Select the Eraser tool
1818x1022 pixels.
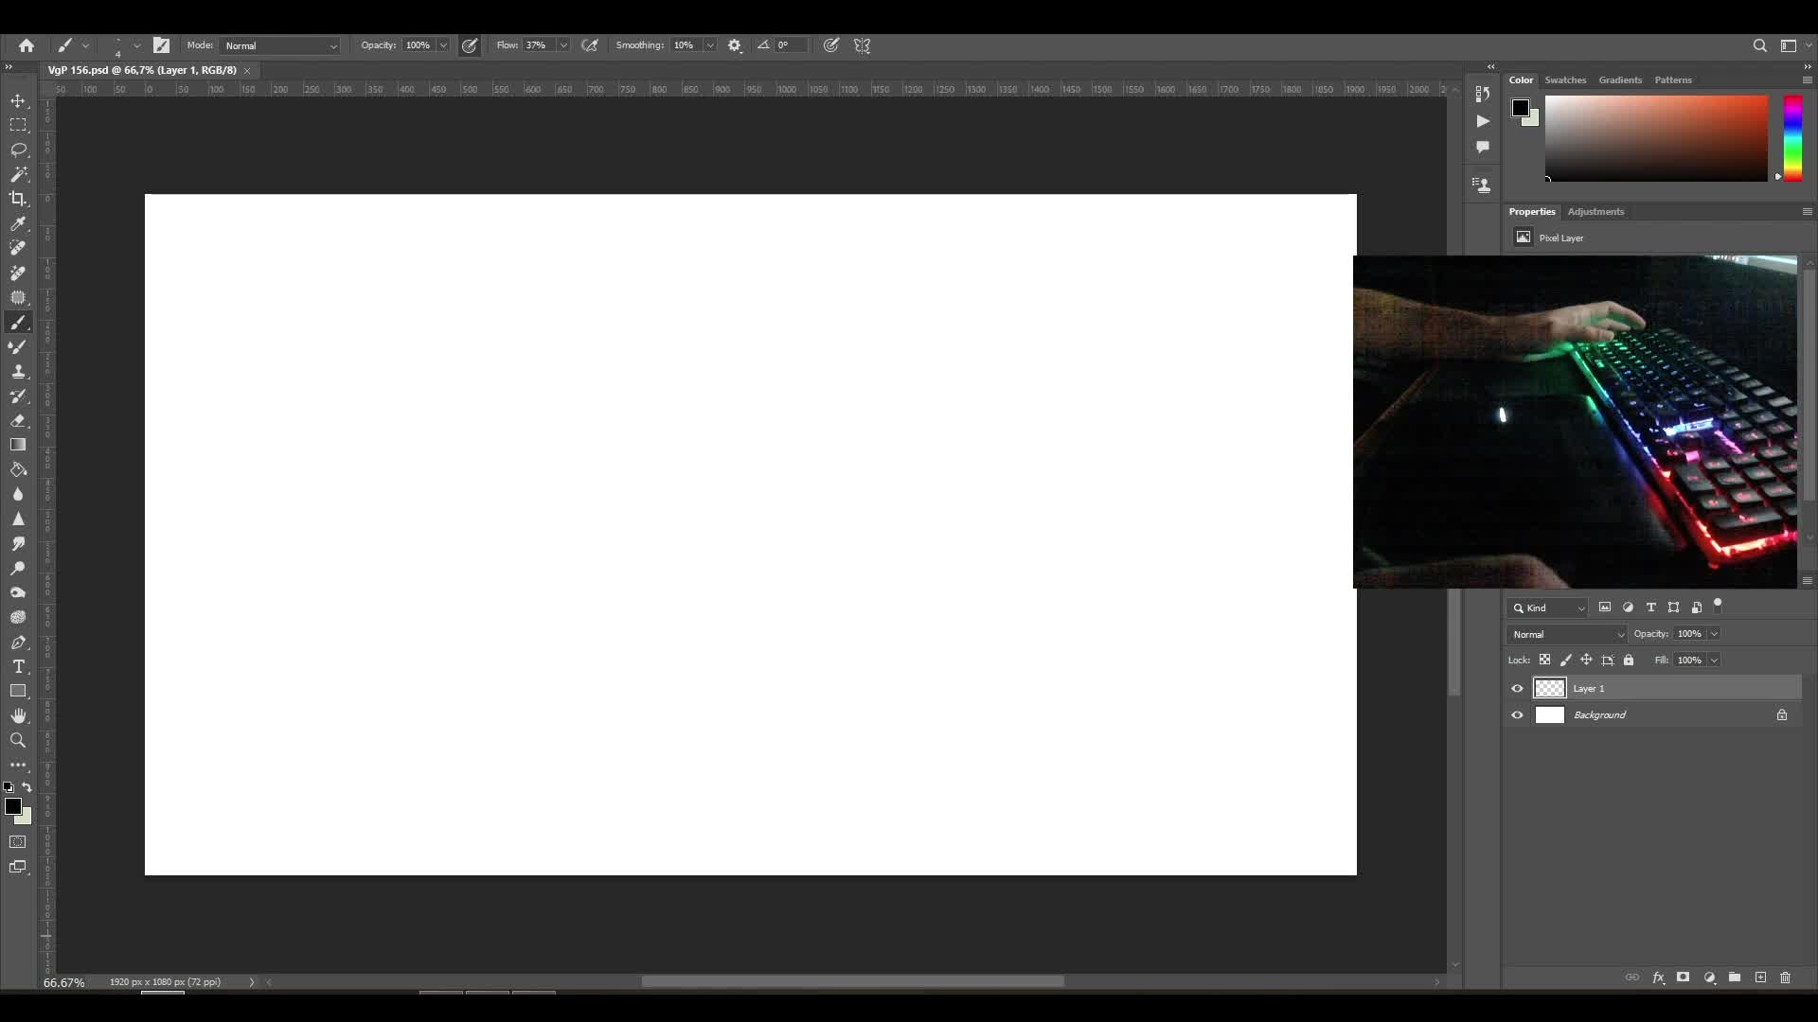[18, 420]
